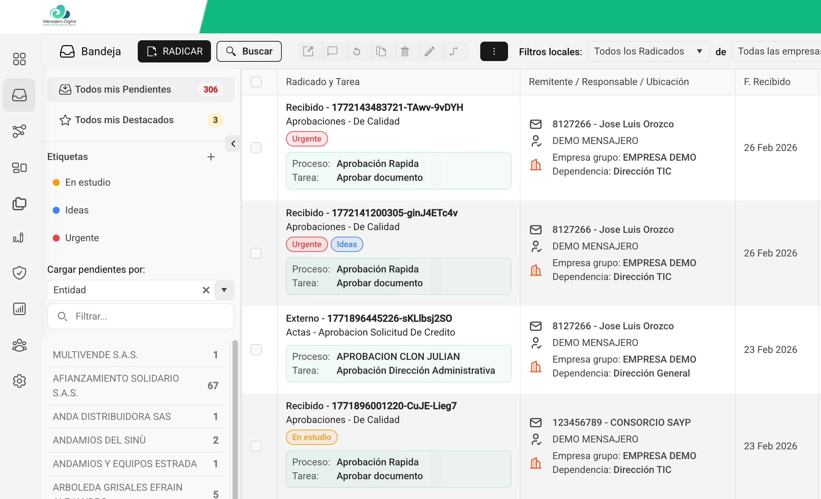Check the row for radicado 1772143483721-TAwv-9vDYH
Screen dimensions: 821x499
[256, 148]
